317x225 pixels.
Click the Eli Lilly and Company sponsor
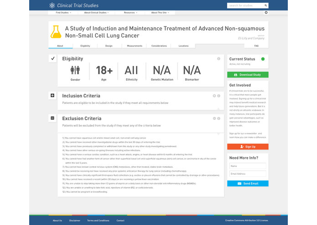coord(251,38)
